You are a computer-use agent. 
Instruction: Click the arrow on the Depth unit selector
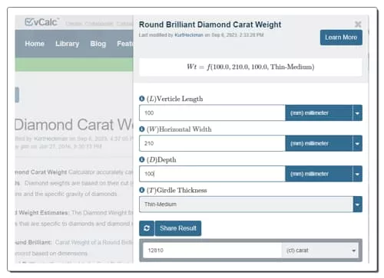click(x=357, y=174)
